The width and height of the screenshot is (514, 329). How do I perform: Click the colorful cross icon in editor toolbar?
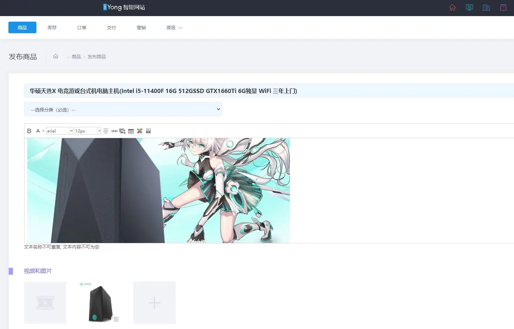(140, 131)
